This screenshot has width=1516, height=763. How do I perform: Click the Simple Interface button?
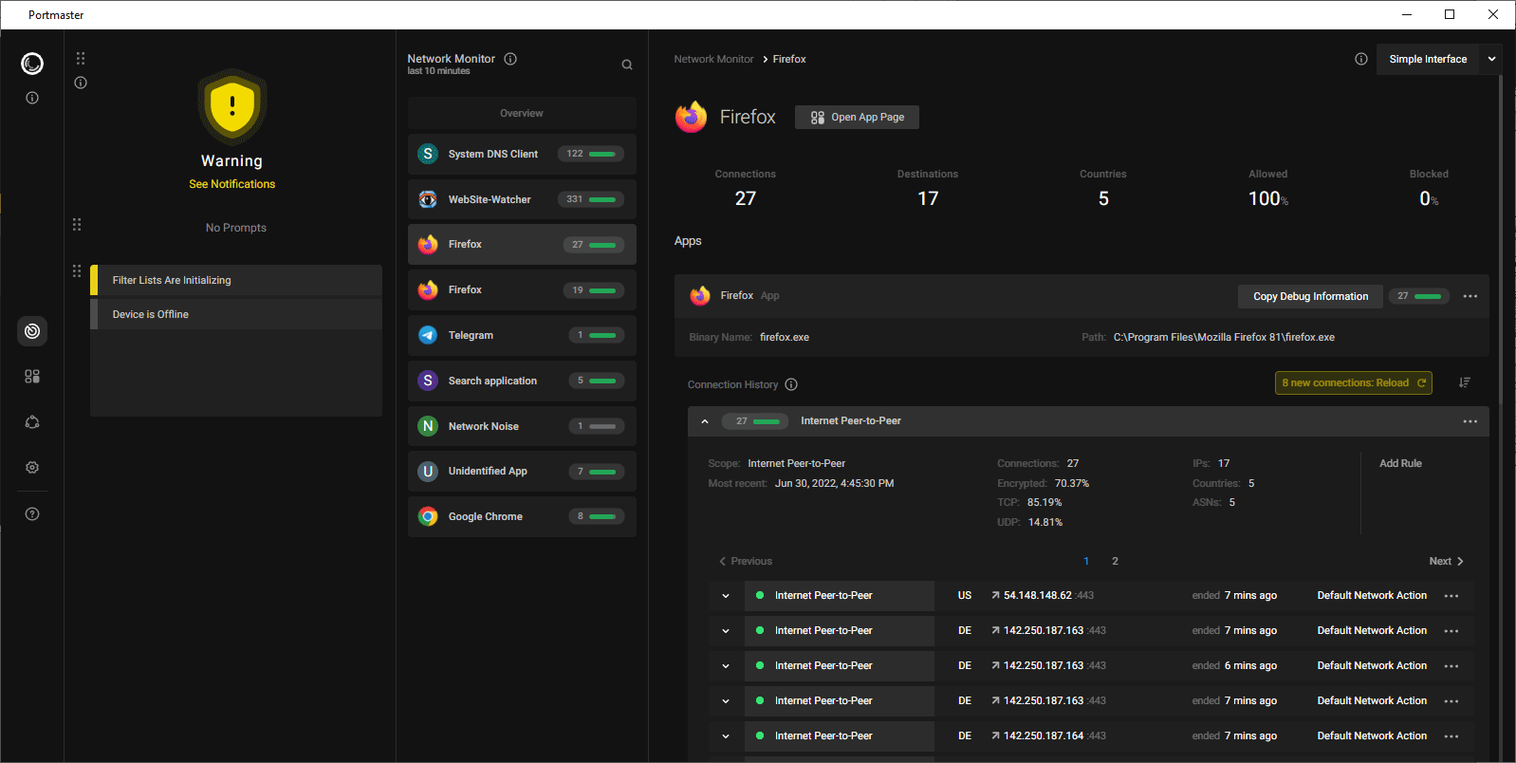[x=1428, y=59]
